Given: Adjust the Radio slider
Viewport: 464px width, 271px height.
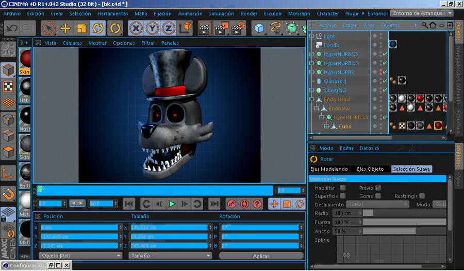Looking at the screenshot, I should [x=404, y=213].
